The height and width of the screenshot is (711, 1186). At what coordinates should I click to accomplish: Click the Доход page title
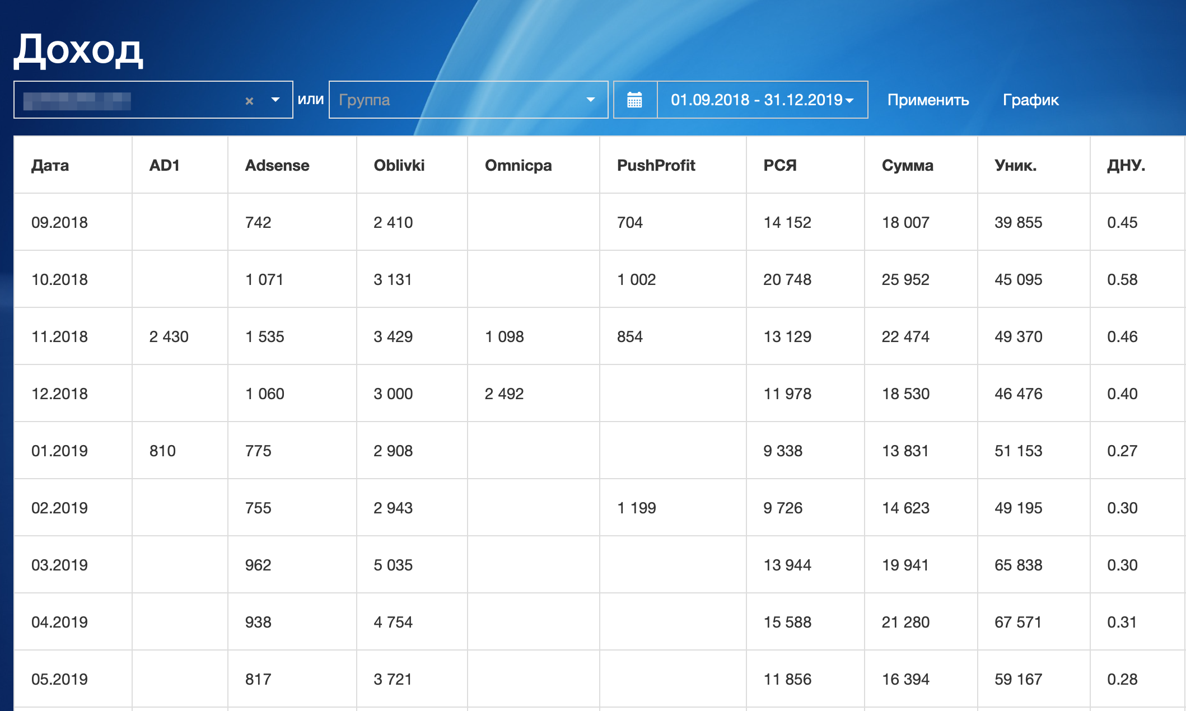click(x=78, y=50)
